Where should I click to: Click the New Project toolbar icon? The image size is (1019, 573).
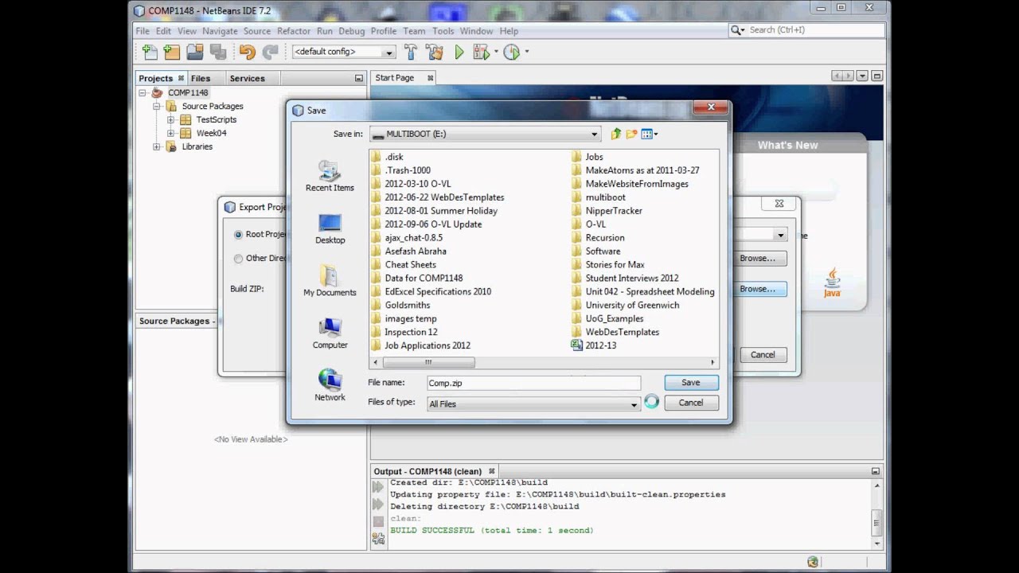point(172,52)
